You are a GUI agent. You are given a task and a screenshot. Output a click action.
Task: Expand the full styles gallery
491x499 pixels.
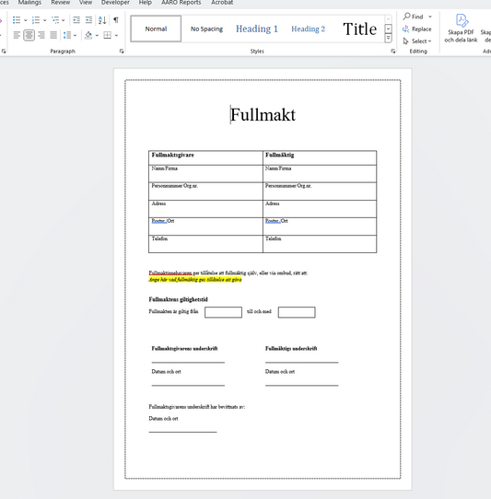(388, 39)
